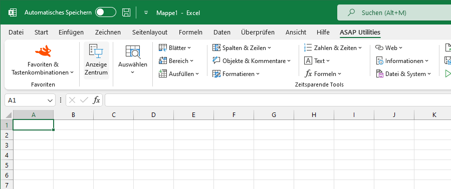Open the Datei tab
This screenshot has width=451, height=189.
tap(16, 32)
